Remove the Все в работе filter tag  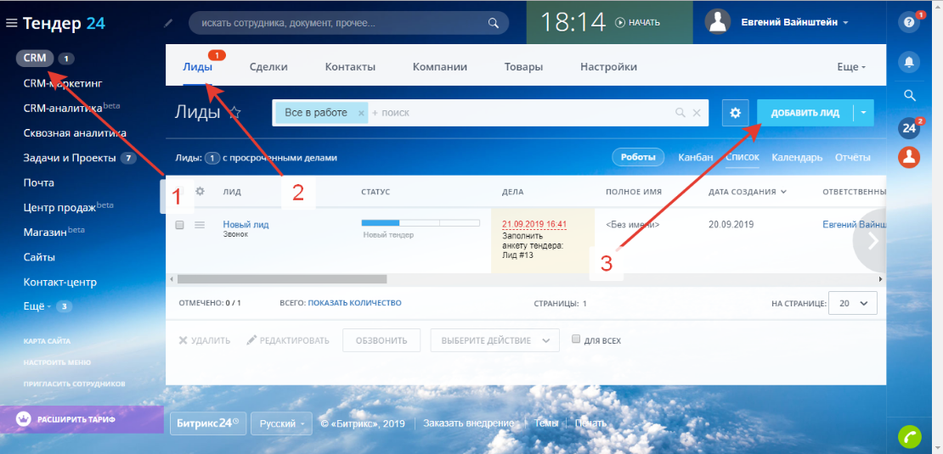click(361, 113)
